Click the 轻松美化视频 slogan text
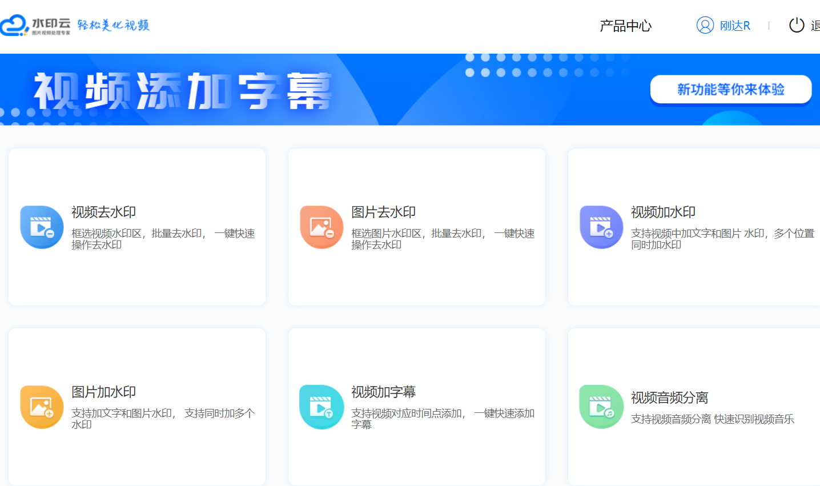This screenshot has width=820, height=486. pyautogui.click(x=113, y=25)
